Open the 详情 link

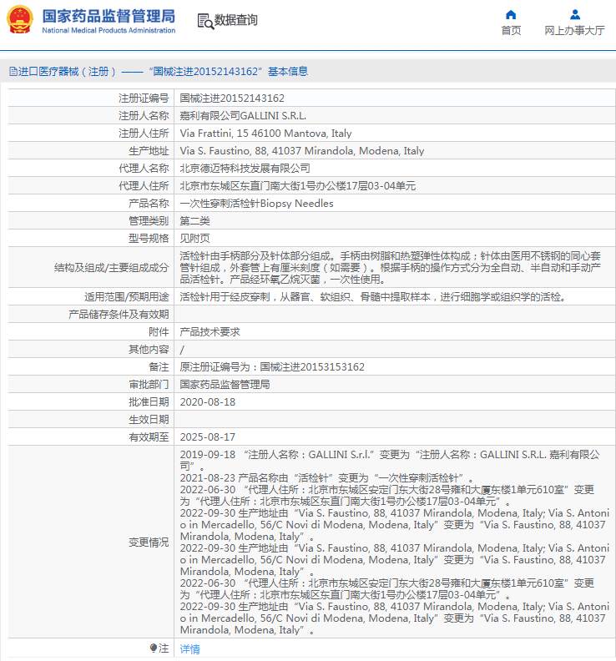tap(190, 648)
